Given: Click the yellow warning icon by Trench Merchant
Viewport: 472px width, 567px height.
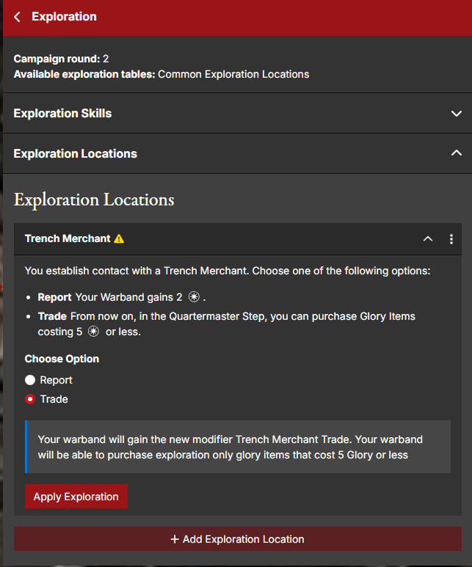Looking at the screenshot, I should tap(119, 238).
